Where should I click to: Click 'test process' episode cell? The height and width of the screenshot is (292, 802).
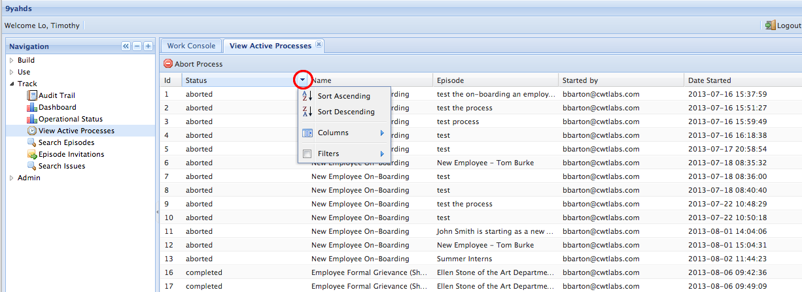[x=458, y=122]
